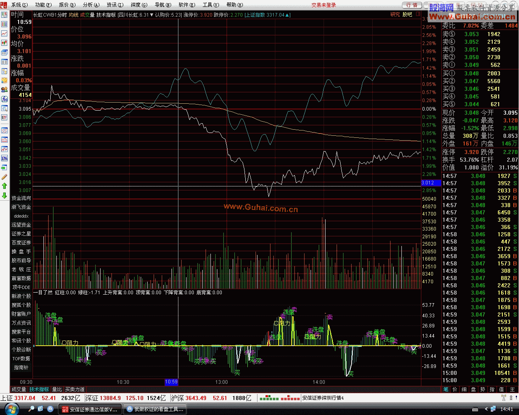The width and height of the screenshot is (519, 415).
Task: Click the 沪深 3643.49 index in status bar
Action: click(189, 398)
